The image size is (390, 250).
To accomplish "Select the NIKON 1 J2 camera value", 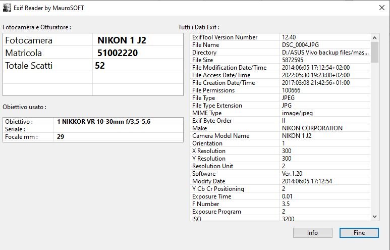I will coord(122,40).
